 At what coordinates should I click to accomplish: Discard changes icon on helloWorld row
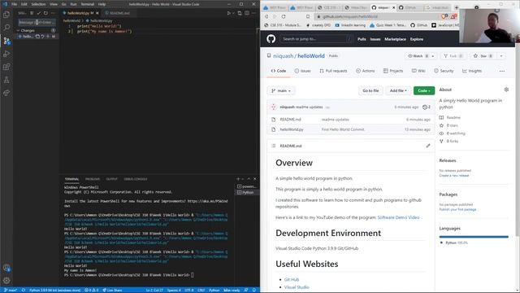tap(42, 36)
